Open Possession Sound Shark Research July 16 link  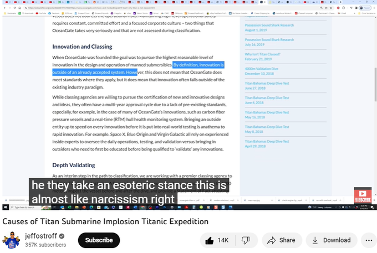(269, 40)
